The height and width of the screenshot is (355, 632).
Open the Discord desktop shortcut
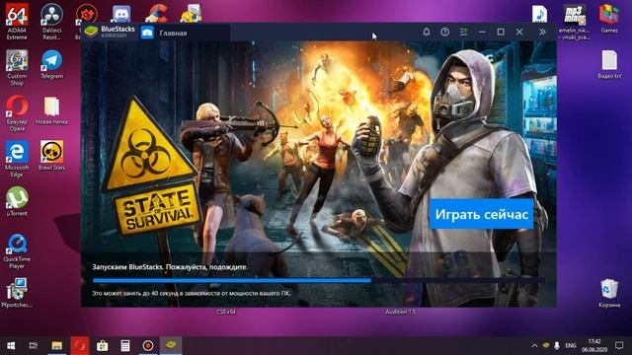(x=120, y=14)
